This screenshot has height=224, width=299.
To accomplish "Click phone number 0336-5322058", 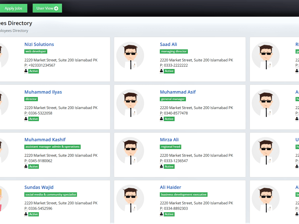I will click(40, 113).
